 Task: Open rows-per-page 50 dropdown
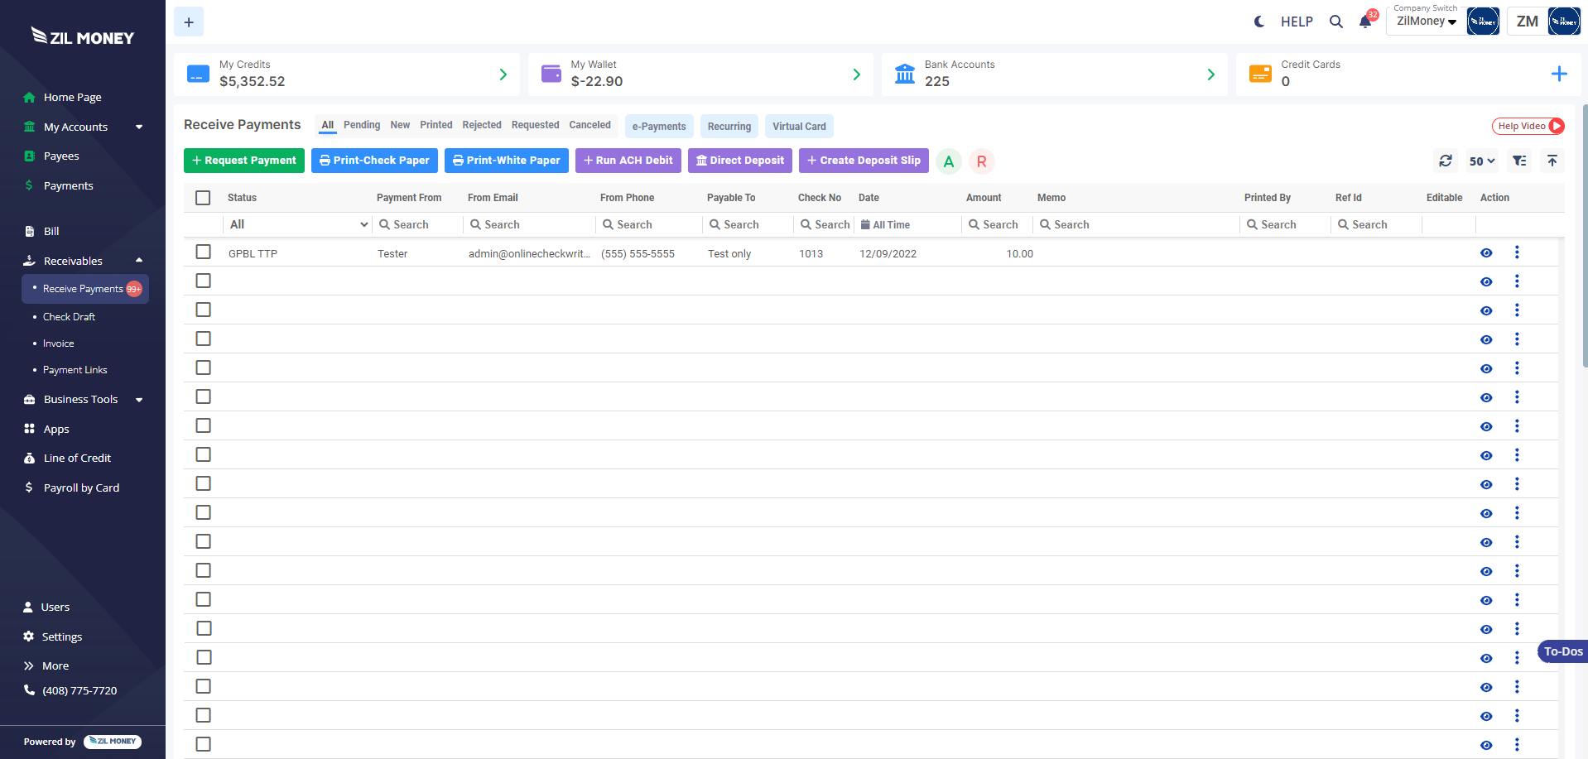[x=1481, y=161]
